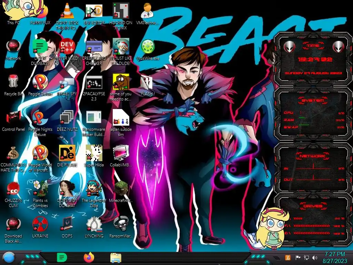Open the Minecraft4Fr... grass block shortcut
Viewport: 353px width, 265px height.
click(x=121, y=192)
